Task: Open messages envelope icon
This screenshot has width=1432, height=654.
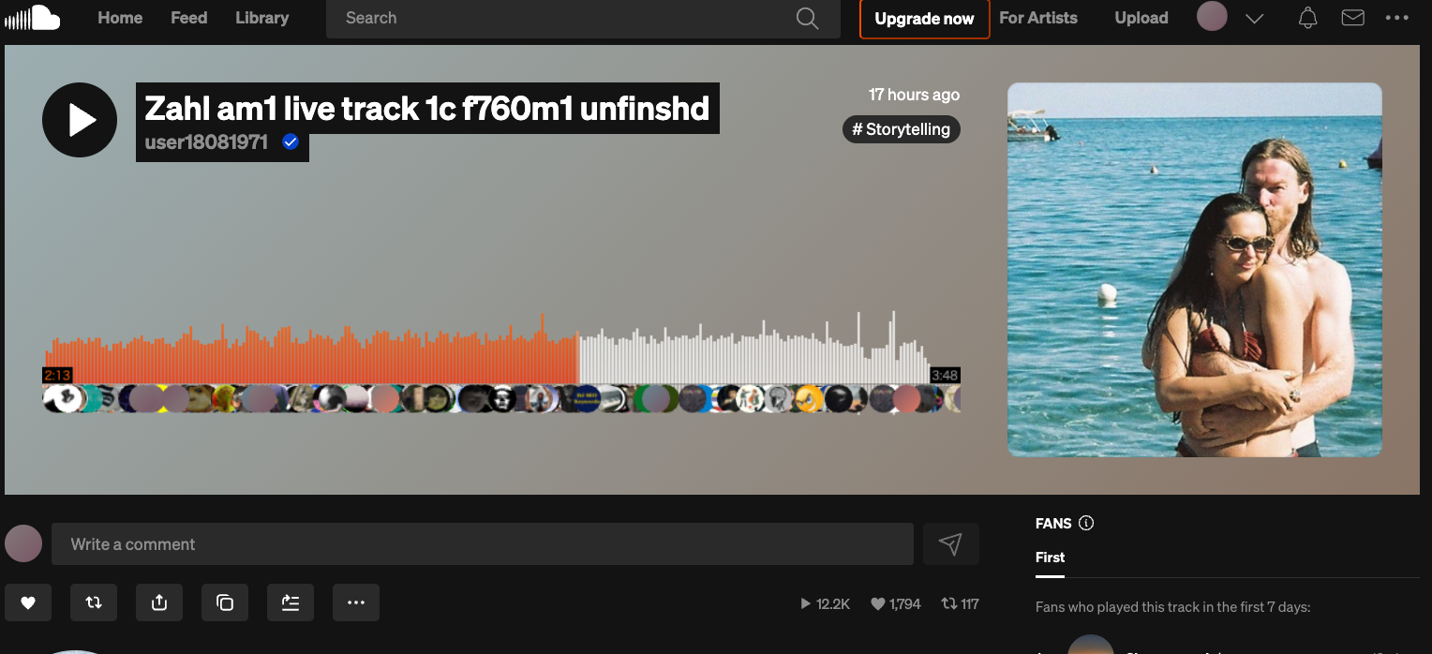Action: (x=1352, y=18)
